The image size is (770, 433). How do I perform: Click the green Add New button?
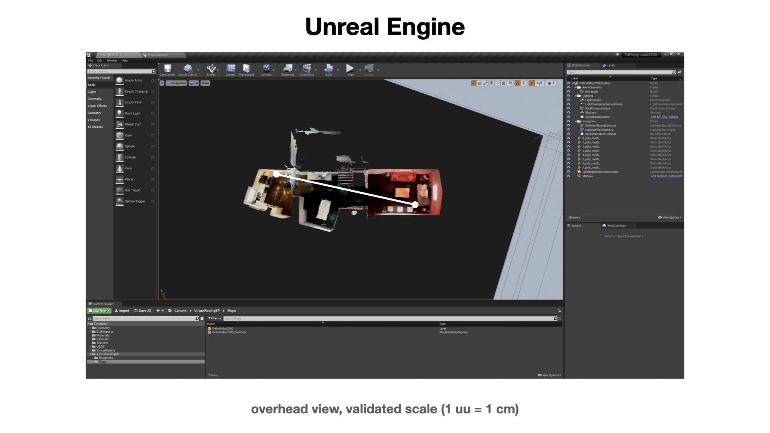tap(99, 311)
